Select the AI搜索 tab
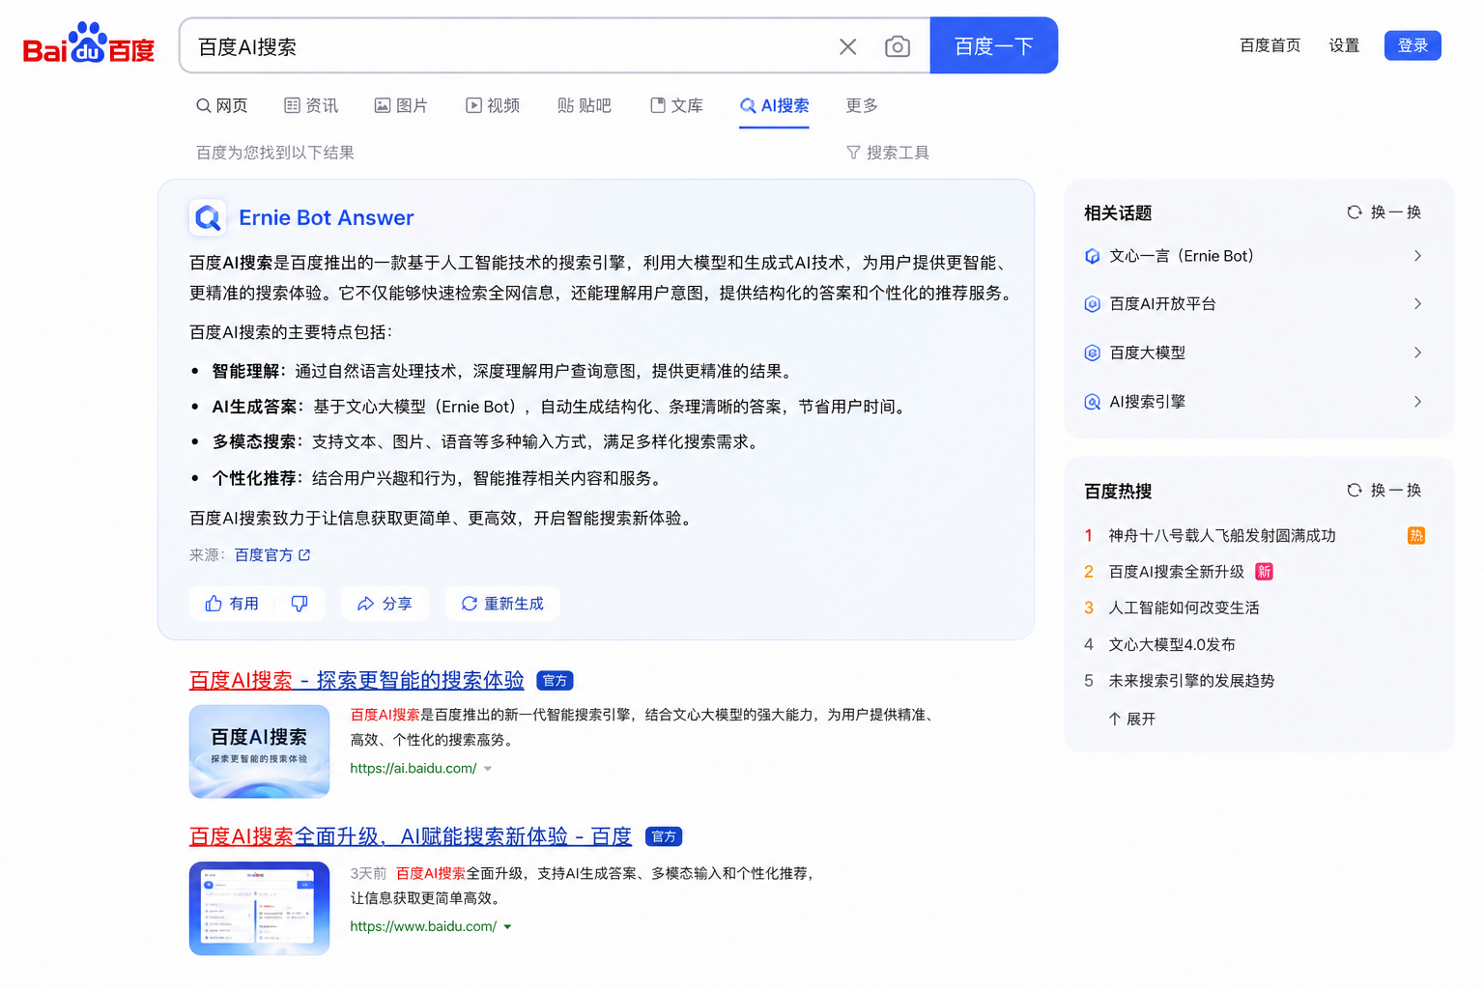1484x989 pixels. pos(774,105)
